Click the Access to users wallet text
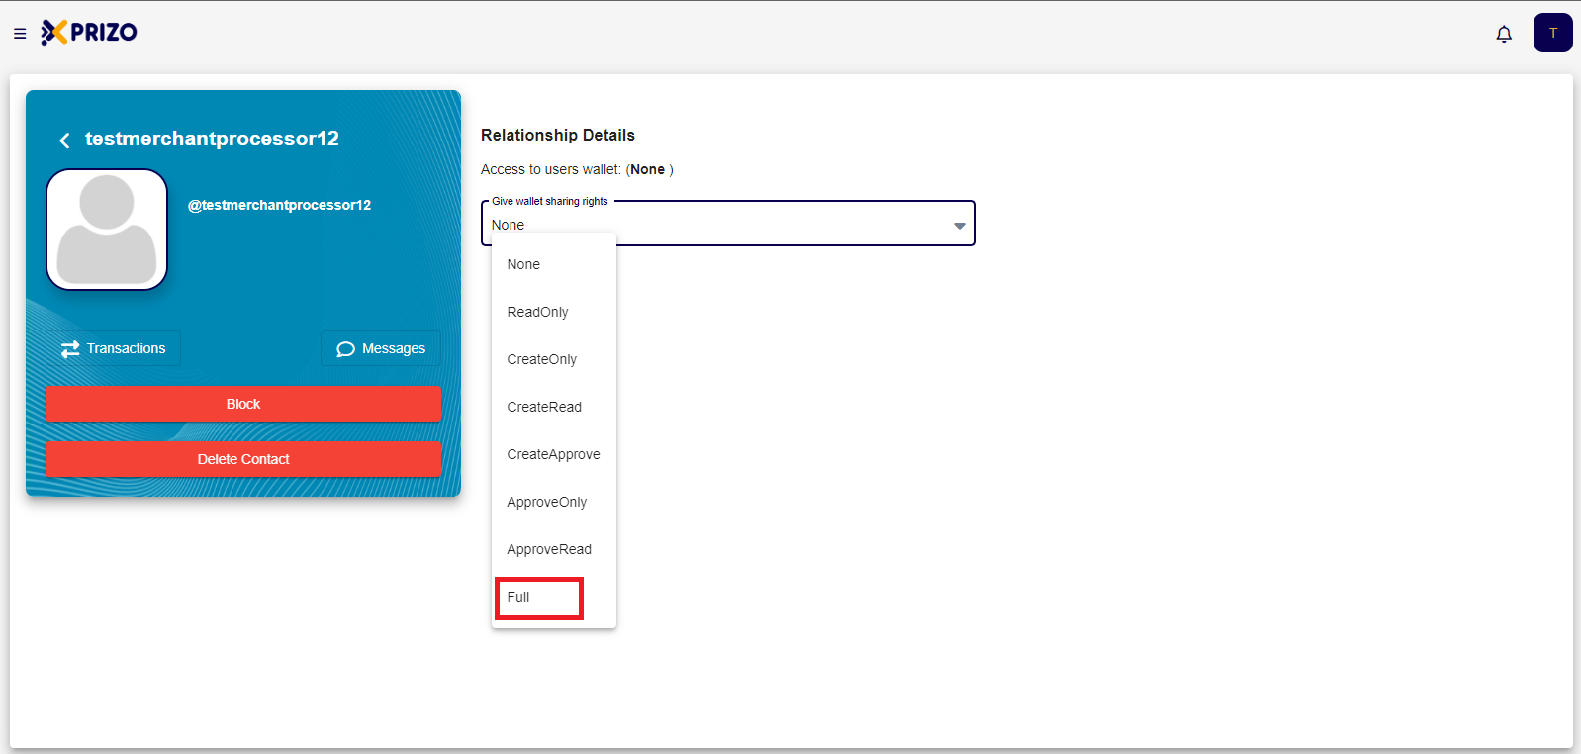This screenshot has width=1581, height=754. (x=577, y=169)
